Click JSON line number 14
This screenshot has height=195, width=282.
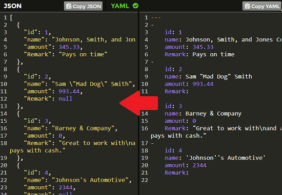[x=4, y=114]
